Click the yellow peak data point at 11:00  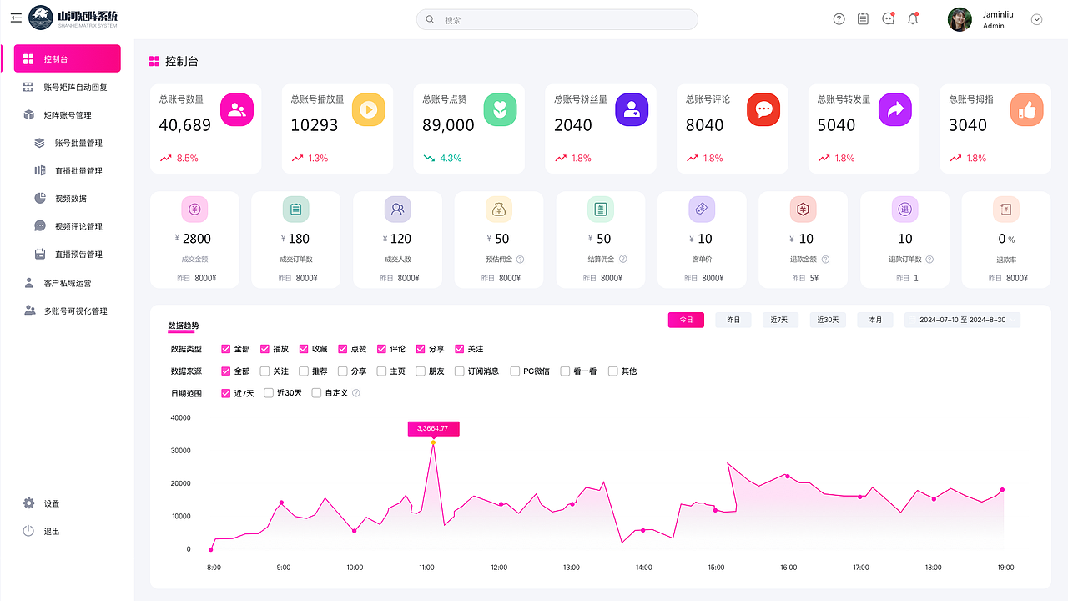coord(433,442)
